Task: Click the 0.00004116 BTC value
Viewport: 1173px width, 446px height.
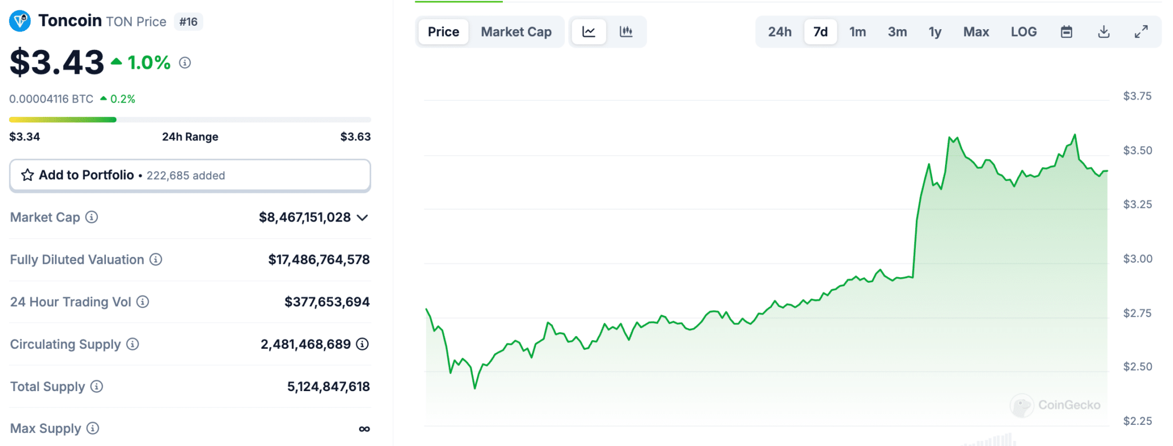Action: [51, 99]
